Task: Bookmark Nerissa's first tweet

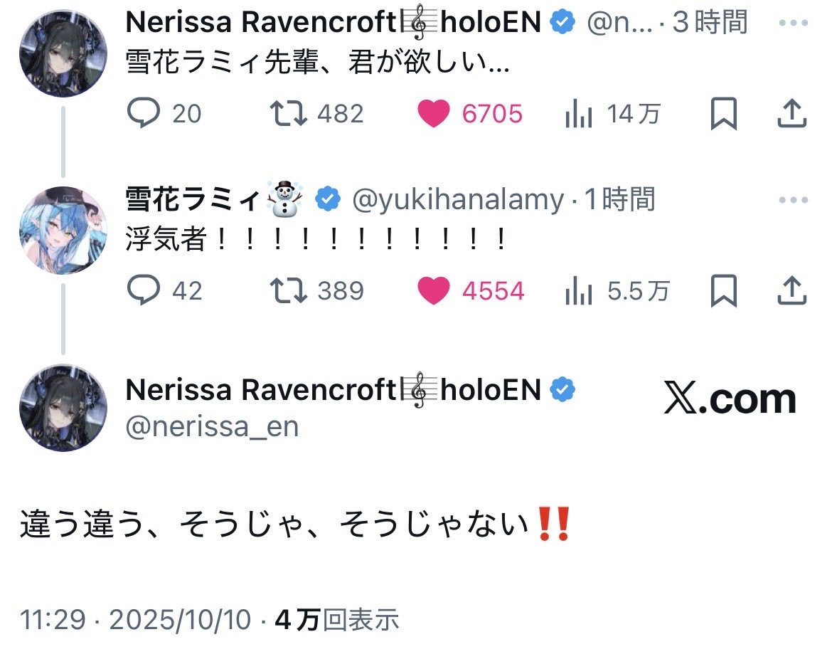Action: 724,114
